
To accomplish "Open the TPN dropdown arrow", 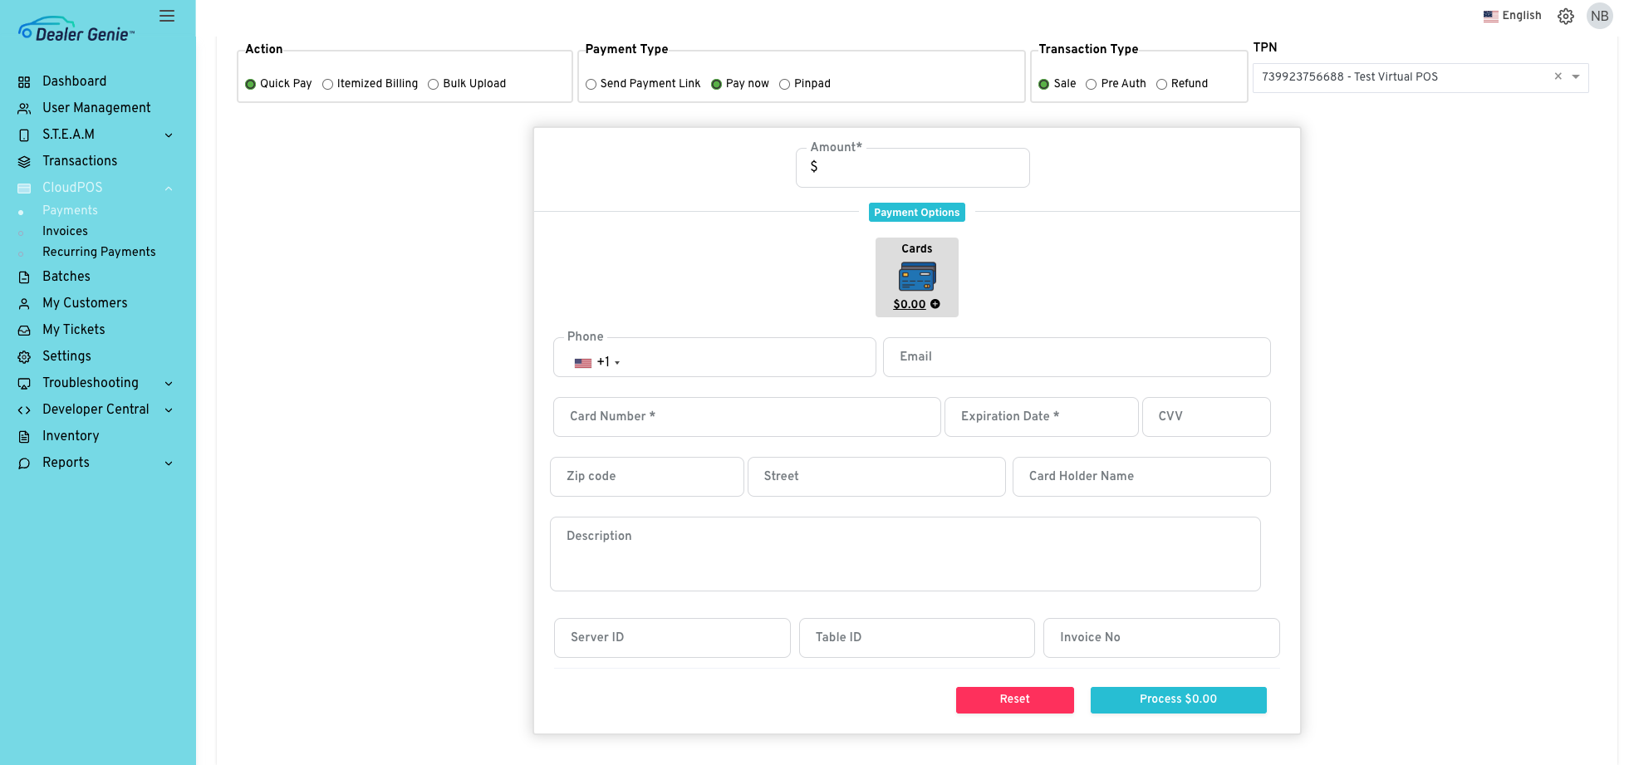I will click(1576, 77).
